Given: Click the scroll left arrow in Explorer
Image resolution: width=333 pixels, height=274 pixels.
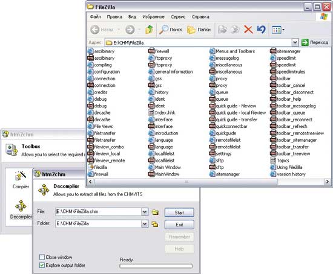Looking at the screenshot, I should point(90,182).
